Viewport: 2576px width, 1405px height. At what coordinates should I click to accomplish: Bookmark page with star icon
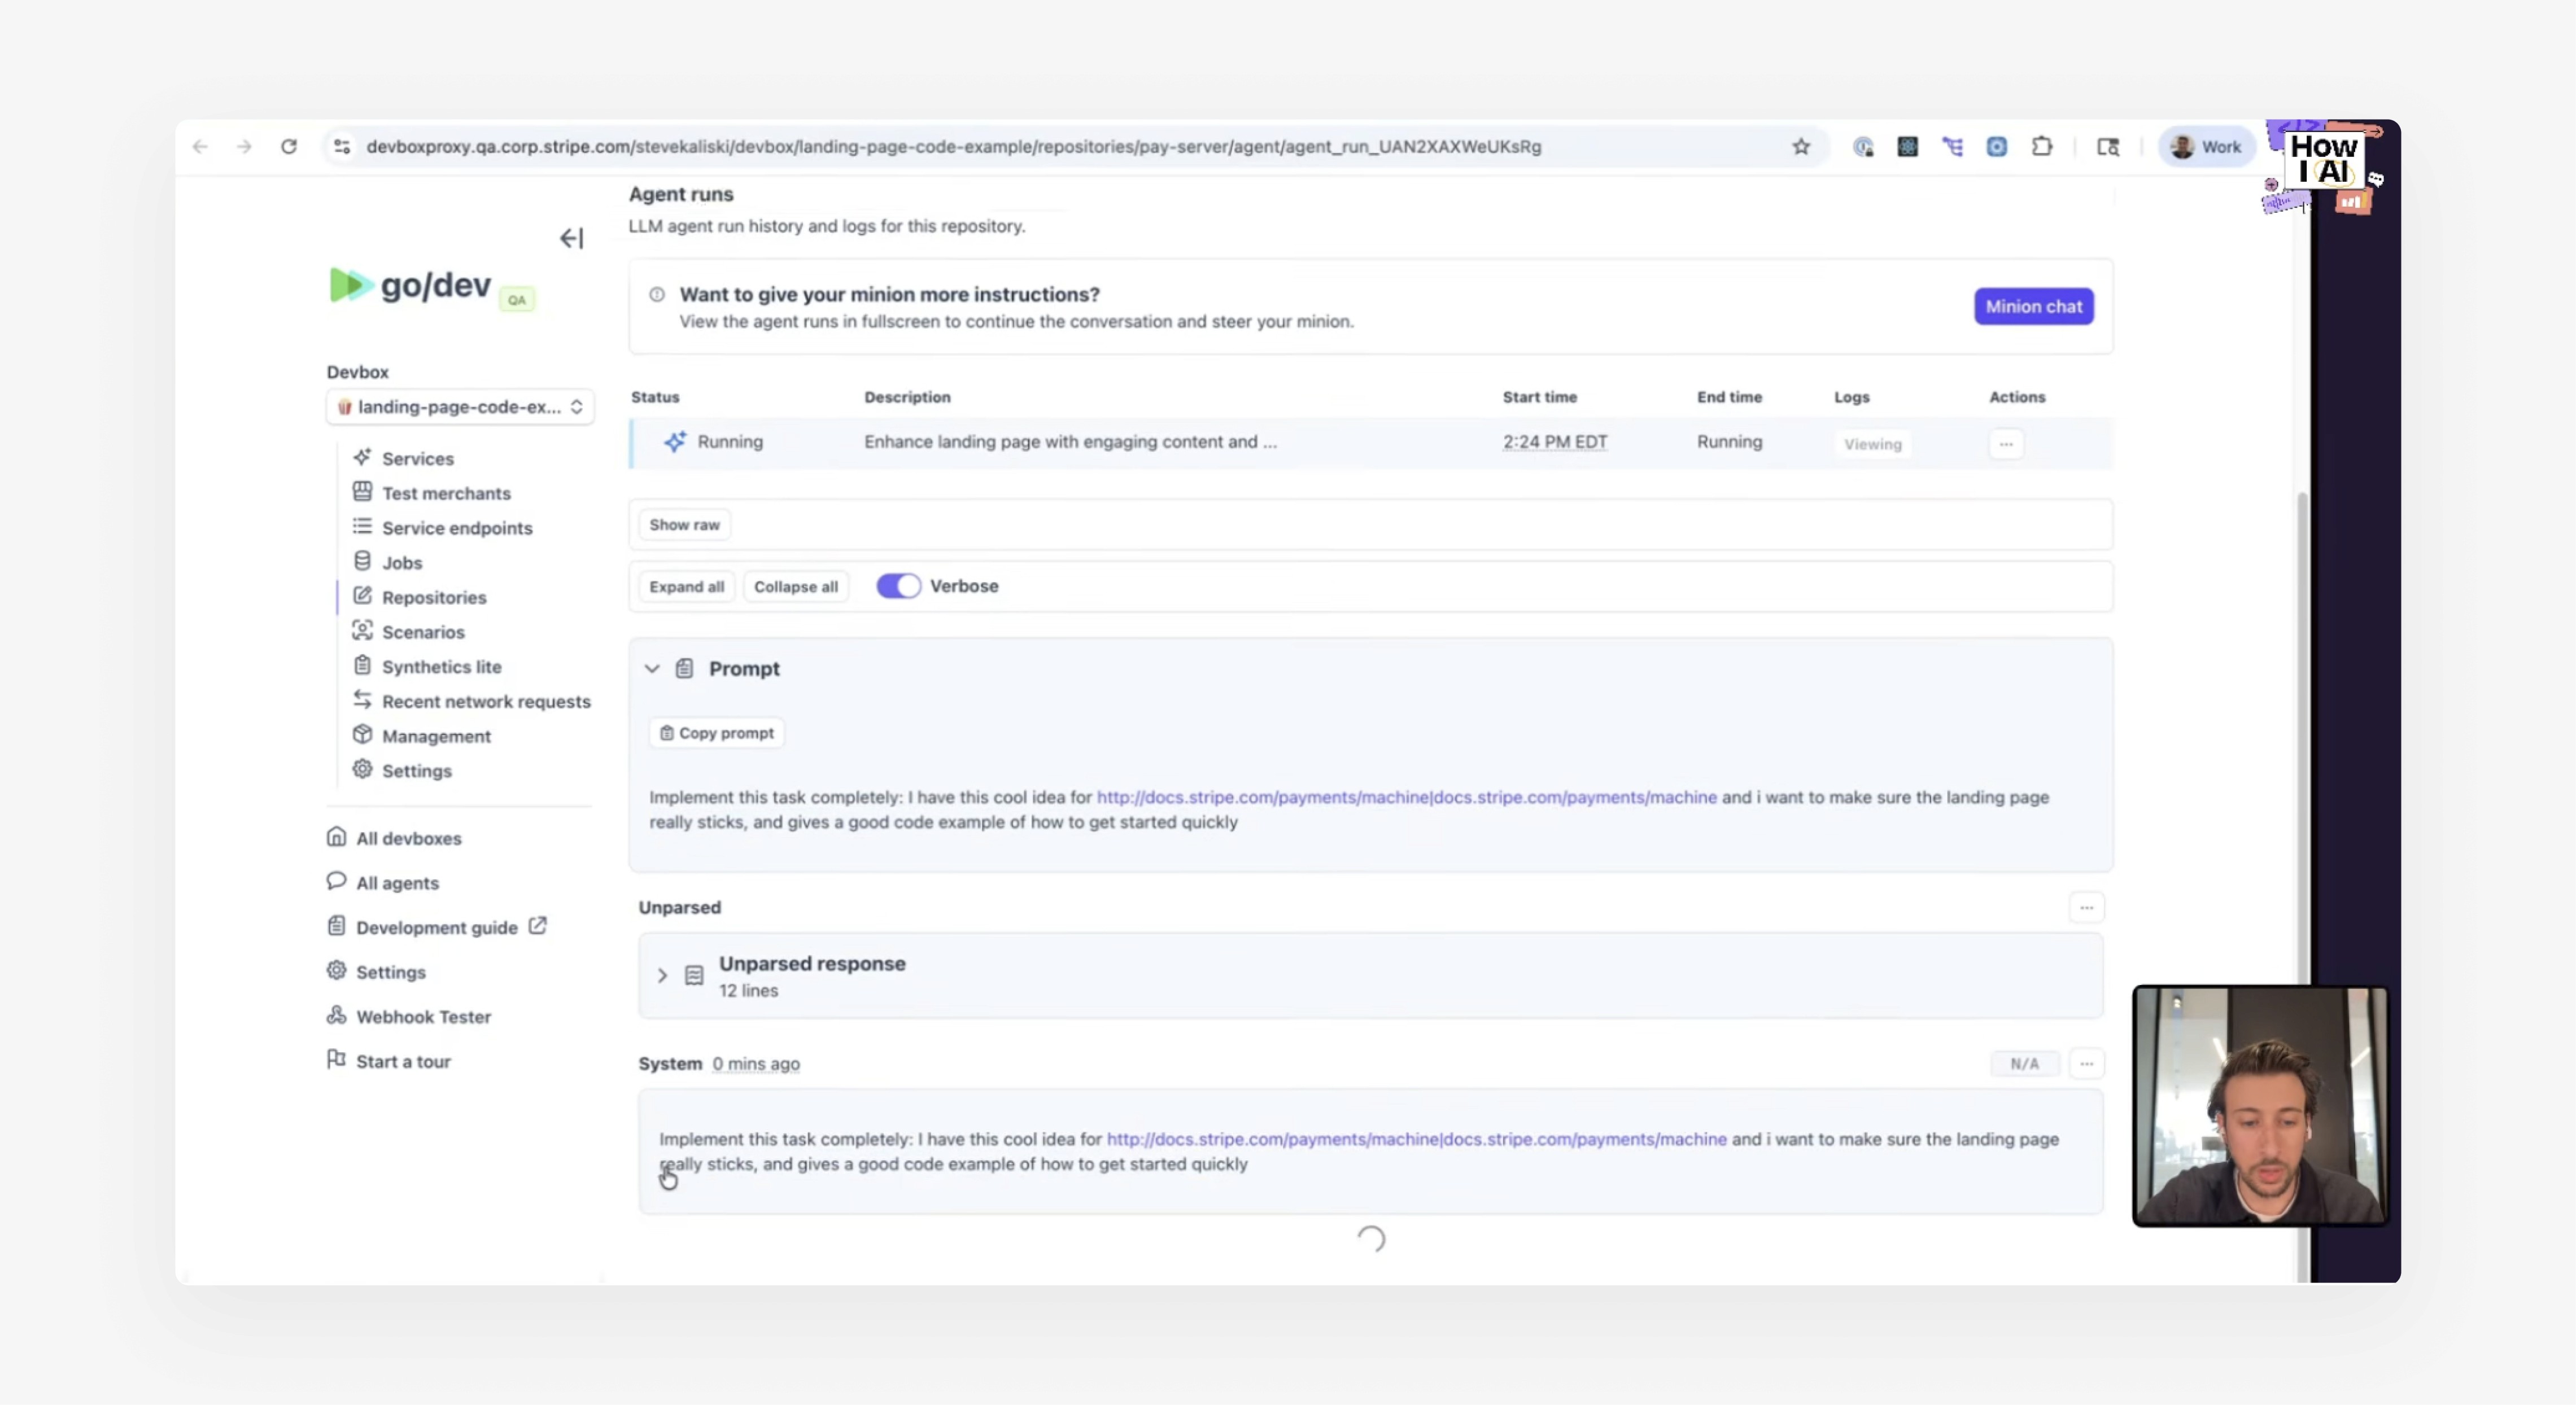coord(1801,147)
